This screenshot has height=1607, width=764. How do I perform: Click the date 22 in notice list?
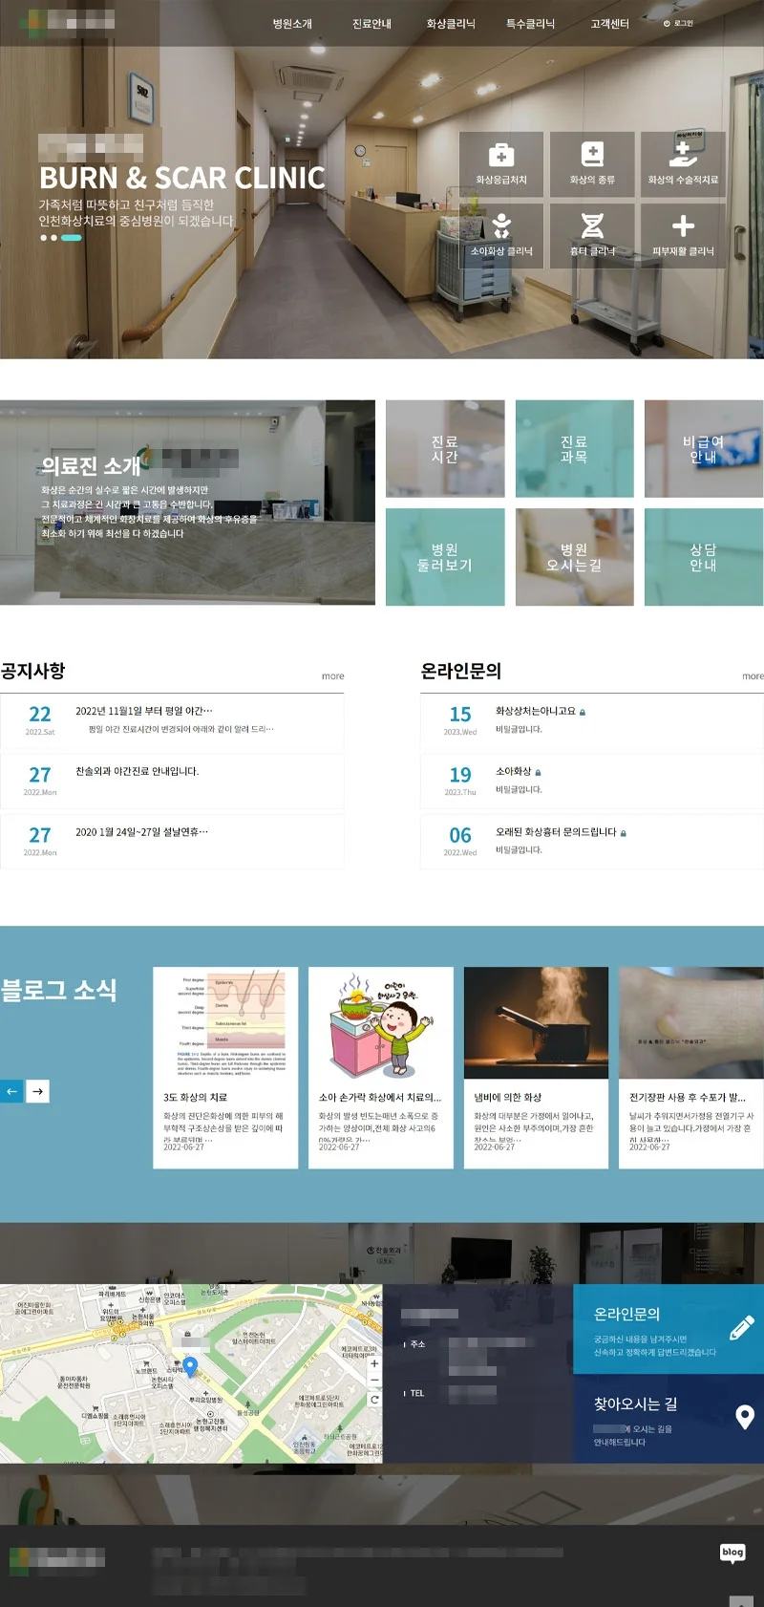(x=40, y=715)
